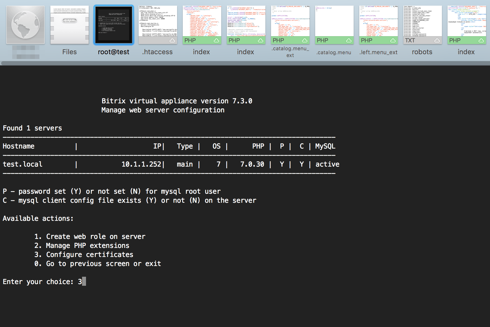Click the tab bar horizontal scrollbar
The image size is (490, 327).
tap(245, 63)
